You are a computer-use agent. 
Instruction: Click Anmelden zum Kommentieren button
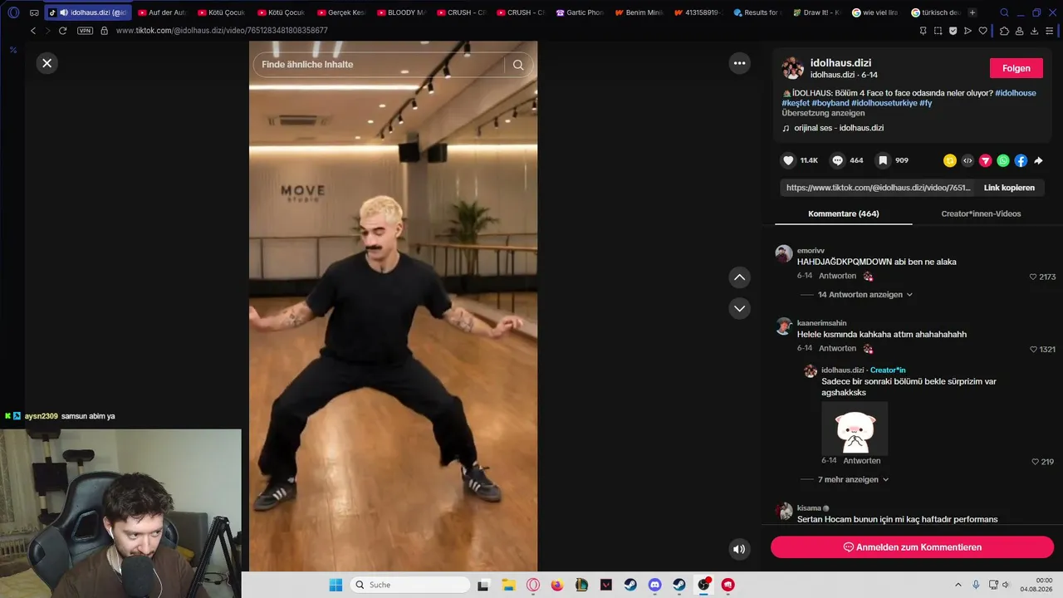(x=912, y=547)
